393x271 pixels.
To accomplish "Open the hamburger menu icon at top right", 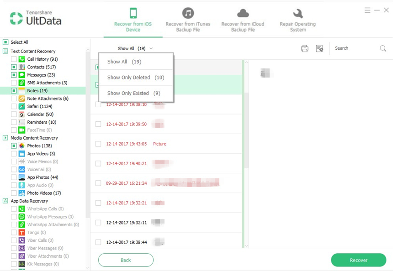I will click(367, 10).
